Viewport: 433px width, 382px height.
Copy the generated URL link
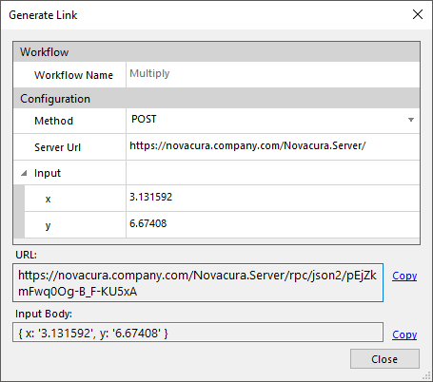[404, 276]
